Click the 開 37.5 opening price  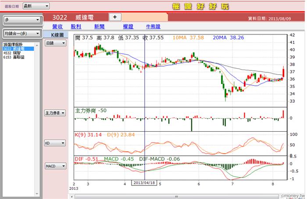coord(84,38)
